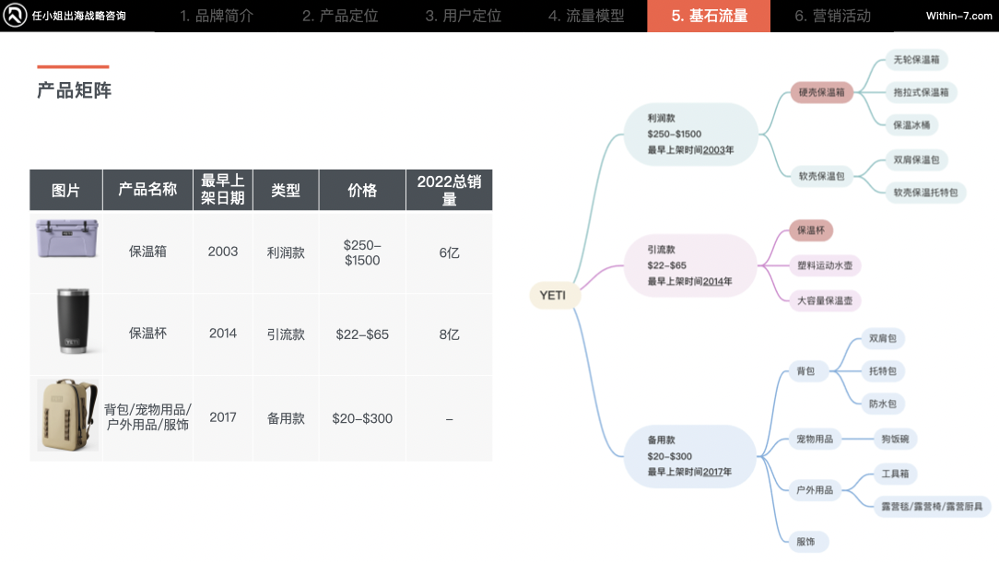
Task: Click the 产品矩阵 heading
Action: (72, 91)
